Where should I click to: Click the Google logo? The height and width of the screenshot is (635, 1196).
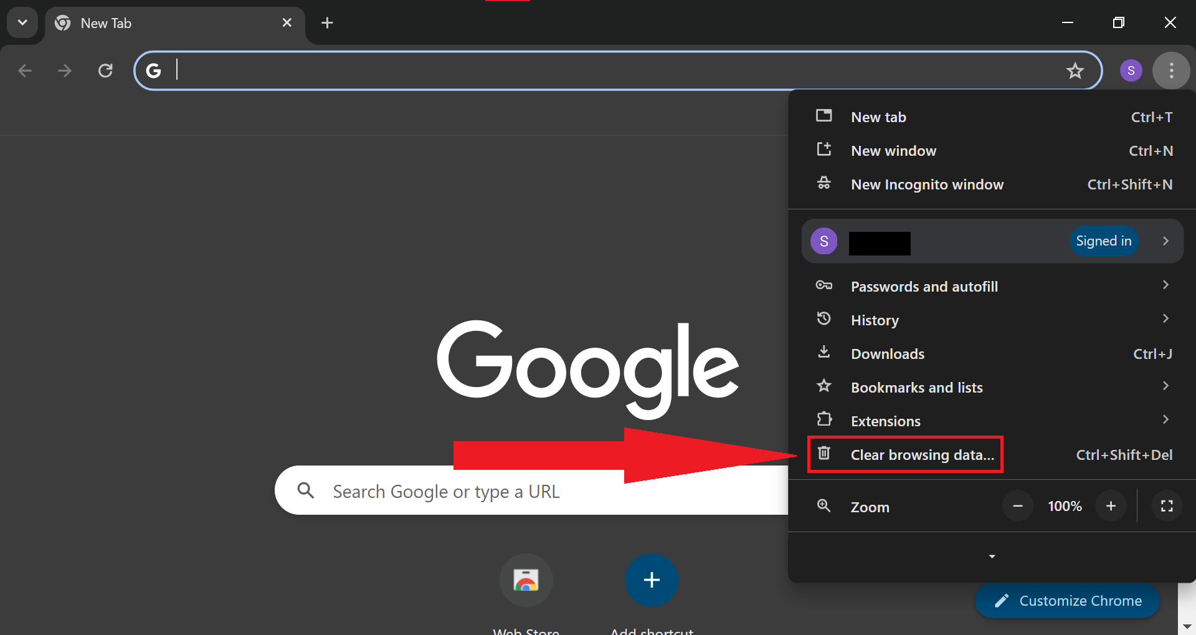(x=587, y=369)
